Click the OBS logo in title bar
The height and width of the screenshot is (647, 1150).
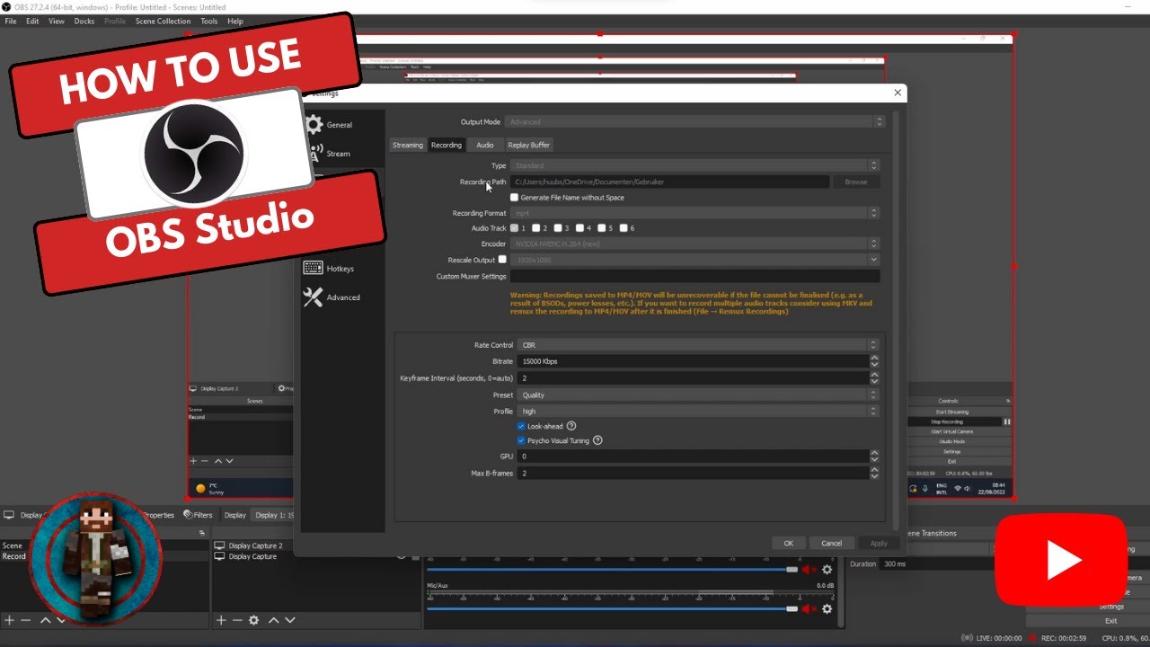6,7
